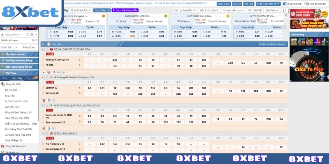Switch to the Sớm tab
This screenshot has height=164, width=329.
5,78
